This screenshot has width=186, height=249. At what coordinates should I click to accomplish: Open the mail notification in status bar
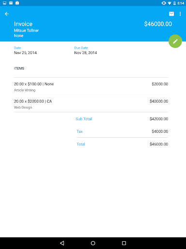[11, 3]
